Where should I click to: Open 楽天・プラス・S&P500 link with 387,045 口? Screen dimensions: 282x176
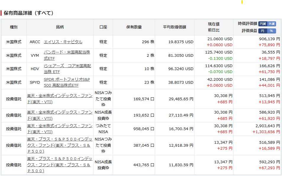(59, 145)
